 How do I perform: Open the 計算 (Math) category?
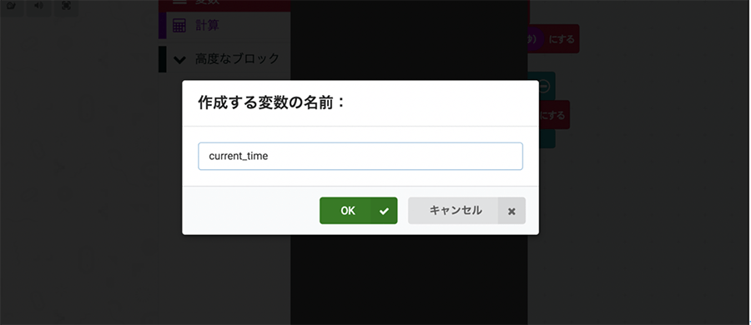[x=224, y=25]
